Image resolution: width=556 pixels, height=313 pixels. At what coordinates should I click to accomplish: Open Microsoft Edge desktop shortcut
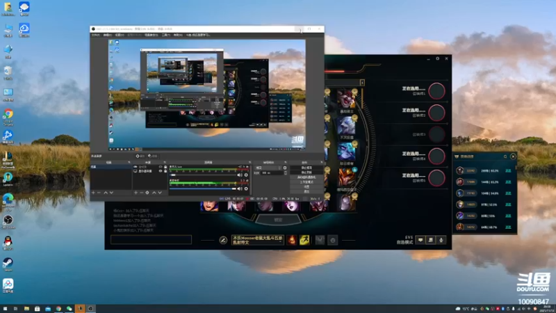click(8, 201)
